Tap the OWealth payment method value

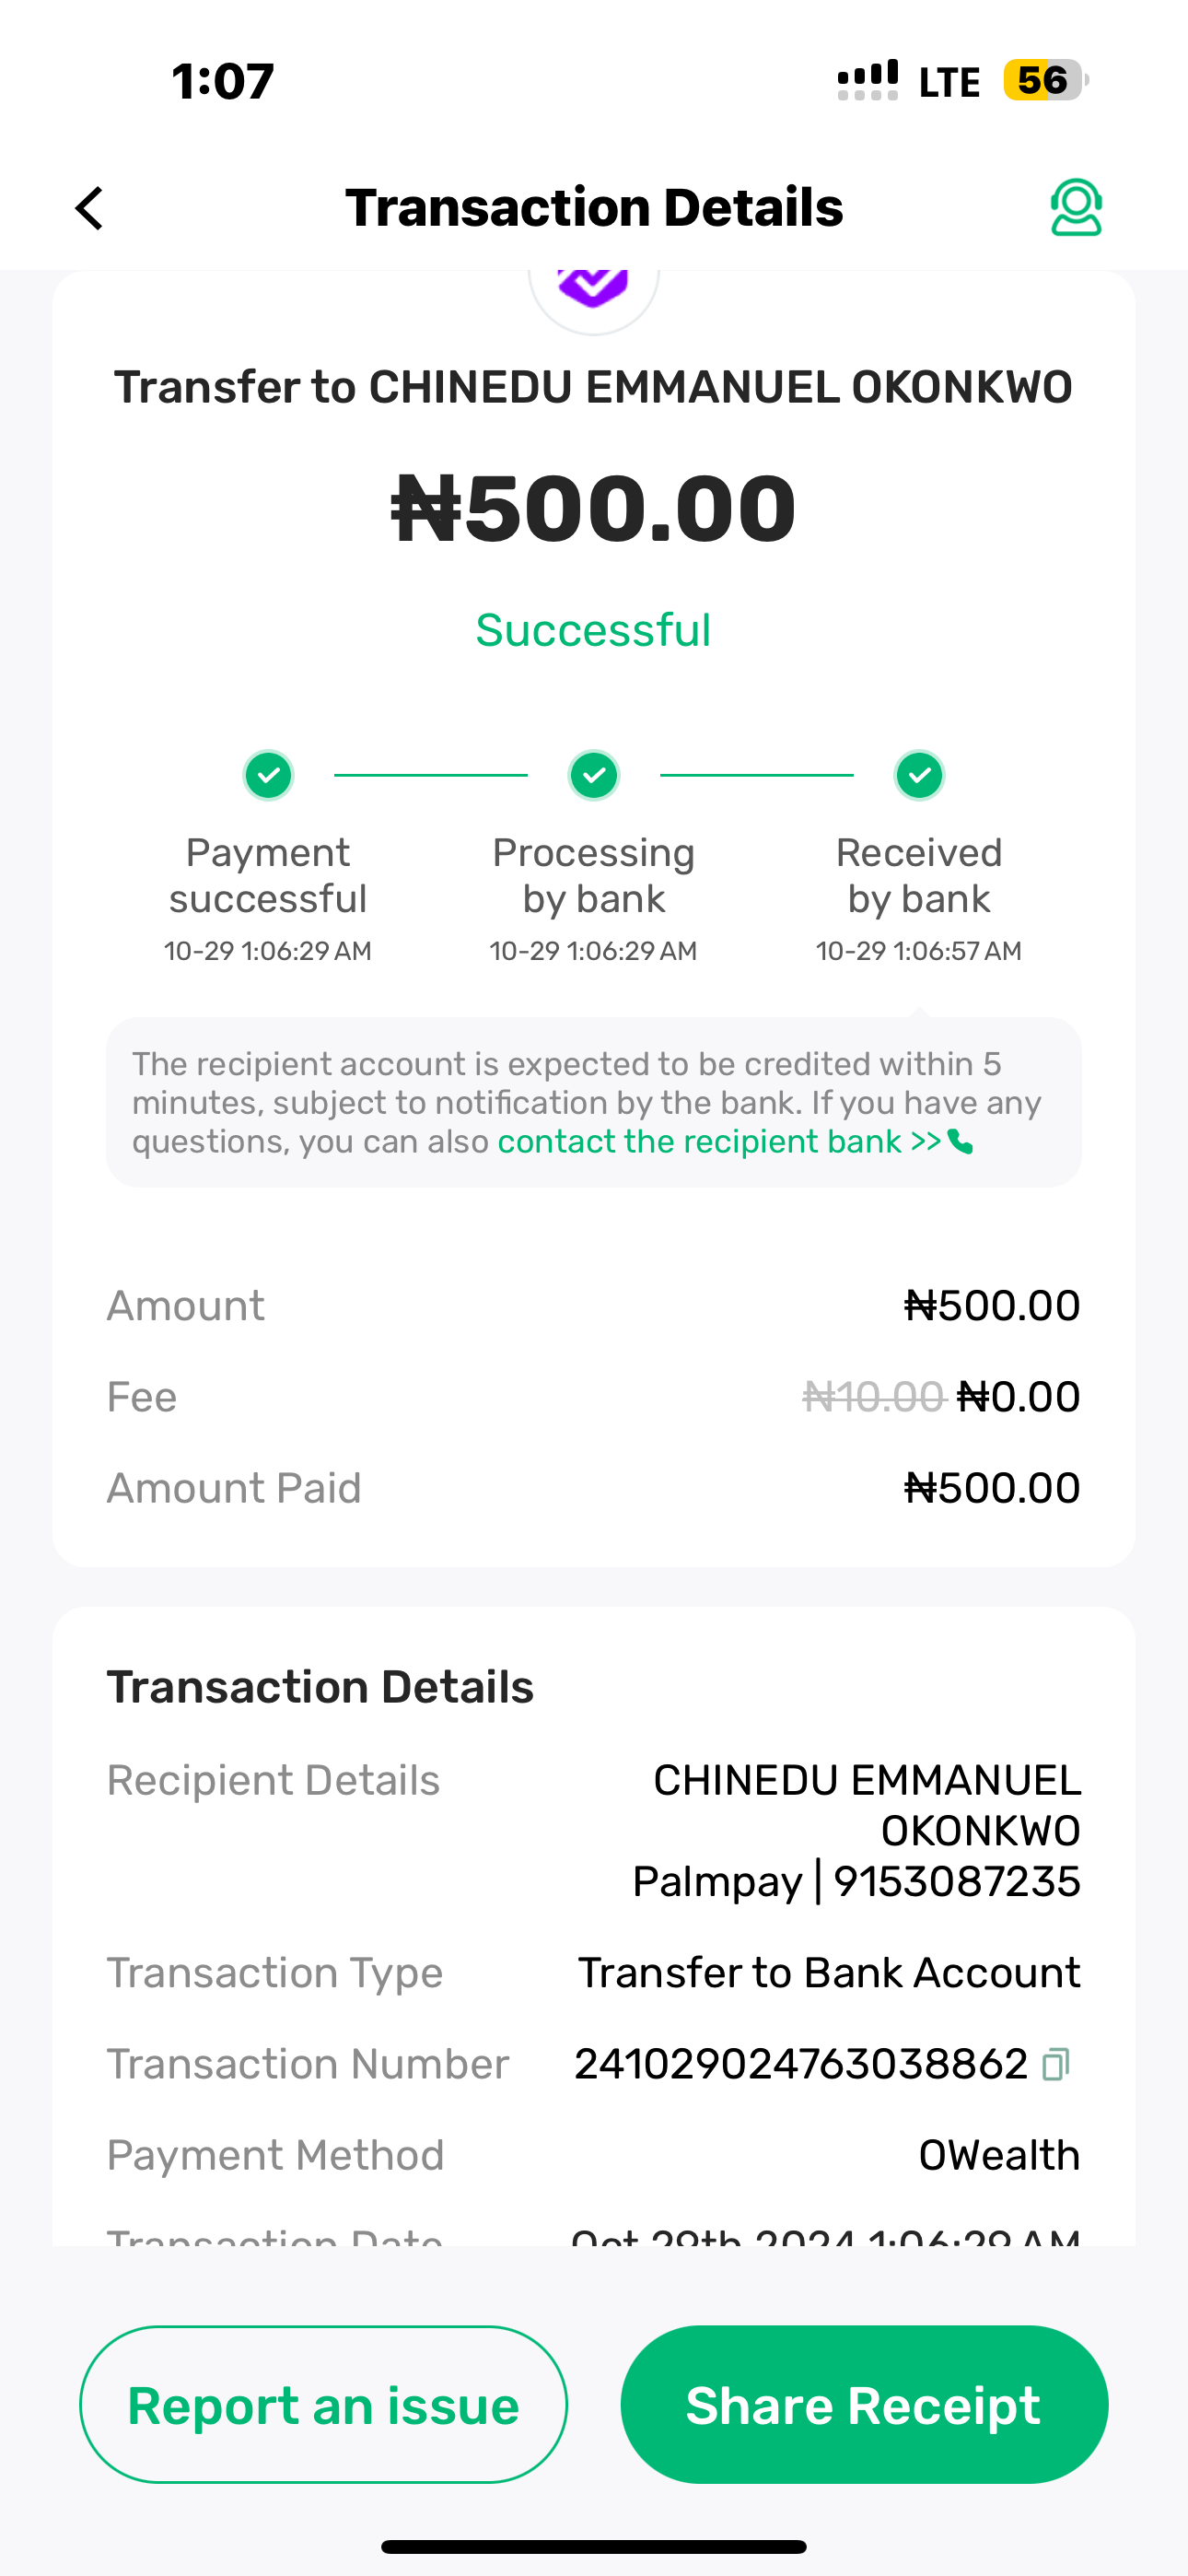999,2155
